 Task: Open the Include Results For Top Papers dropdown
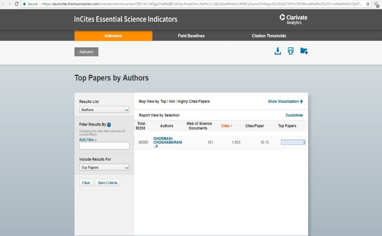point(104,167)
